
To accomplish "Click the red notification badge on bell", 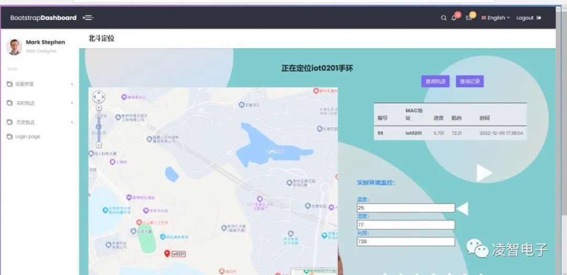I will [x=458, y=15].
